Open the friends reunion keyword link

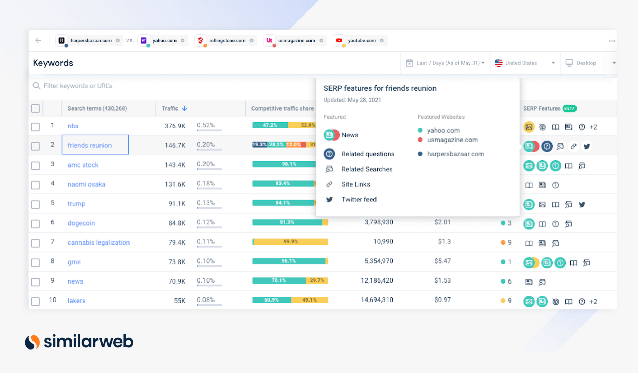tap(90, 145)
